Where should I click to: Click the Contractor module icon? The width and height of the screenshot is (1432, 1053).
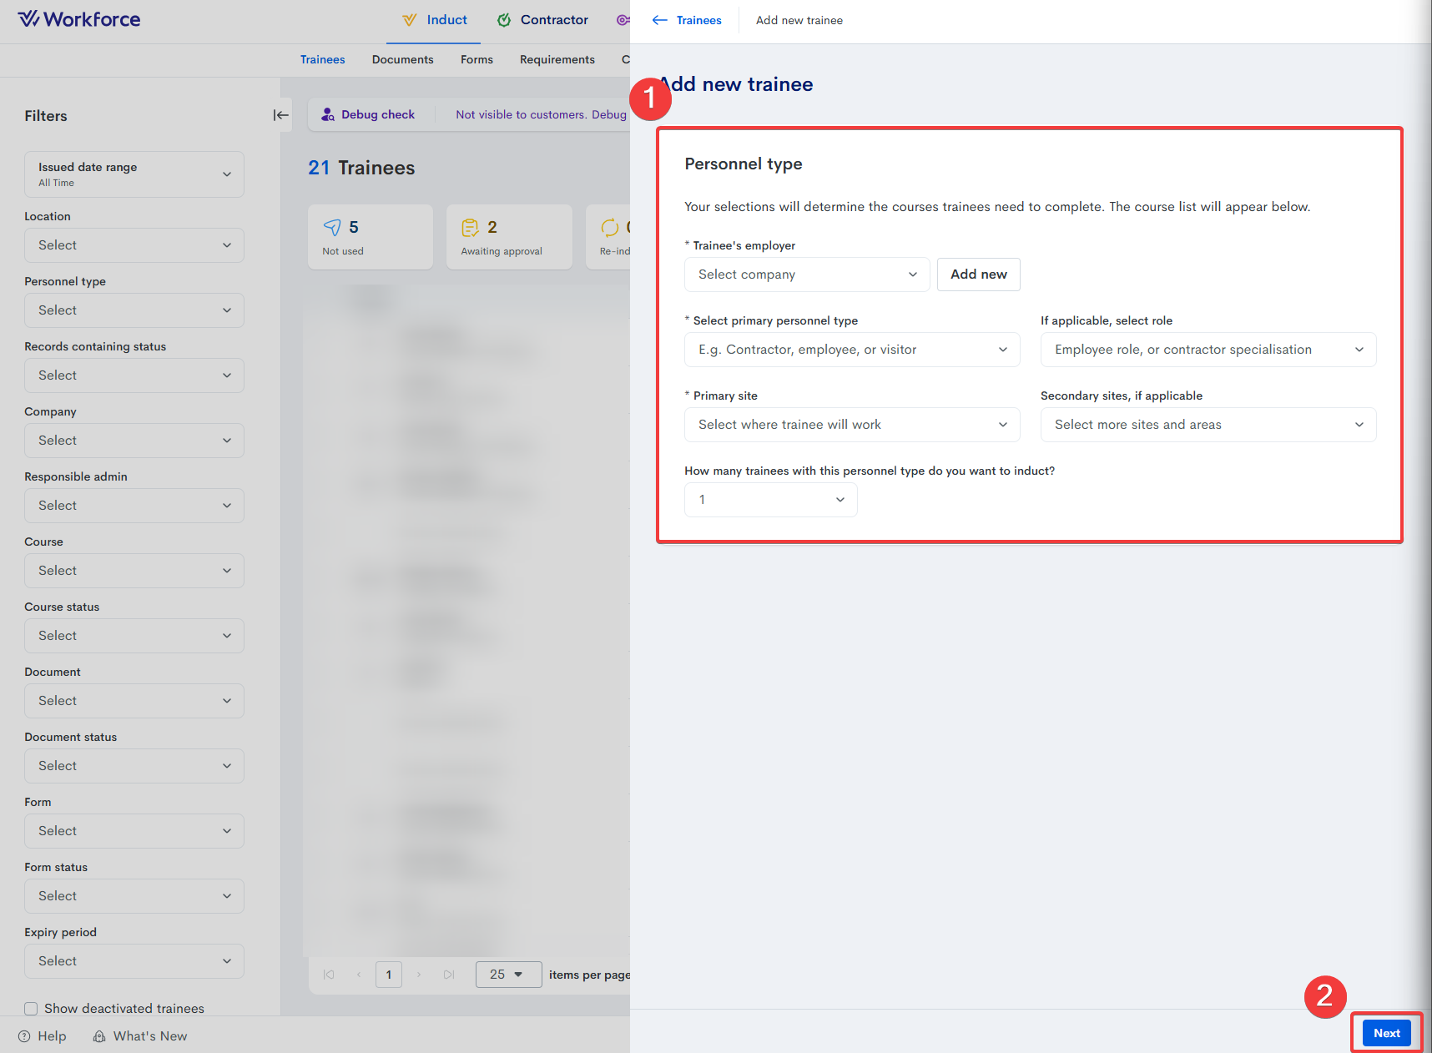[x=504, y=20]
